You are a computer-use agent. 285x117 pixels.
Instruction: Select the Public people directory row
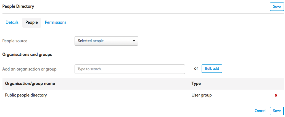[x=143, y=95]
